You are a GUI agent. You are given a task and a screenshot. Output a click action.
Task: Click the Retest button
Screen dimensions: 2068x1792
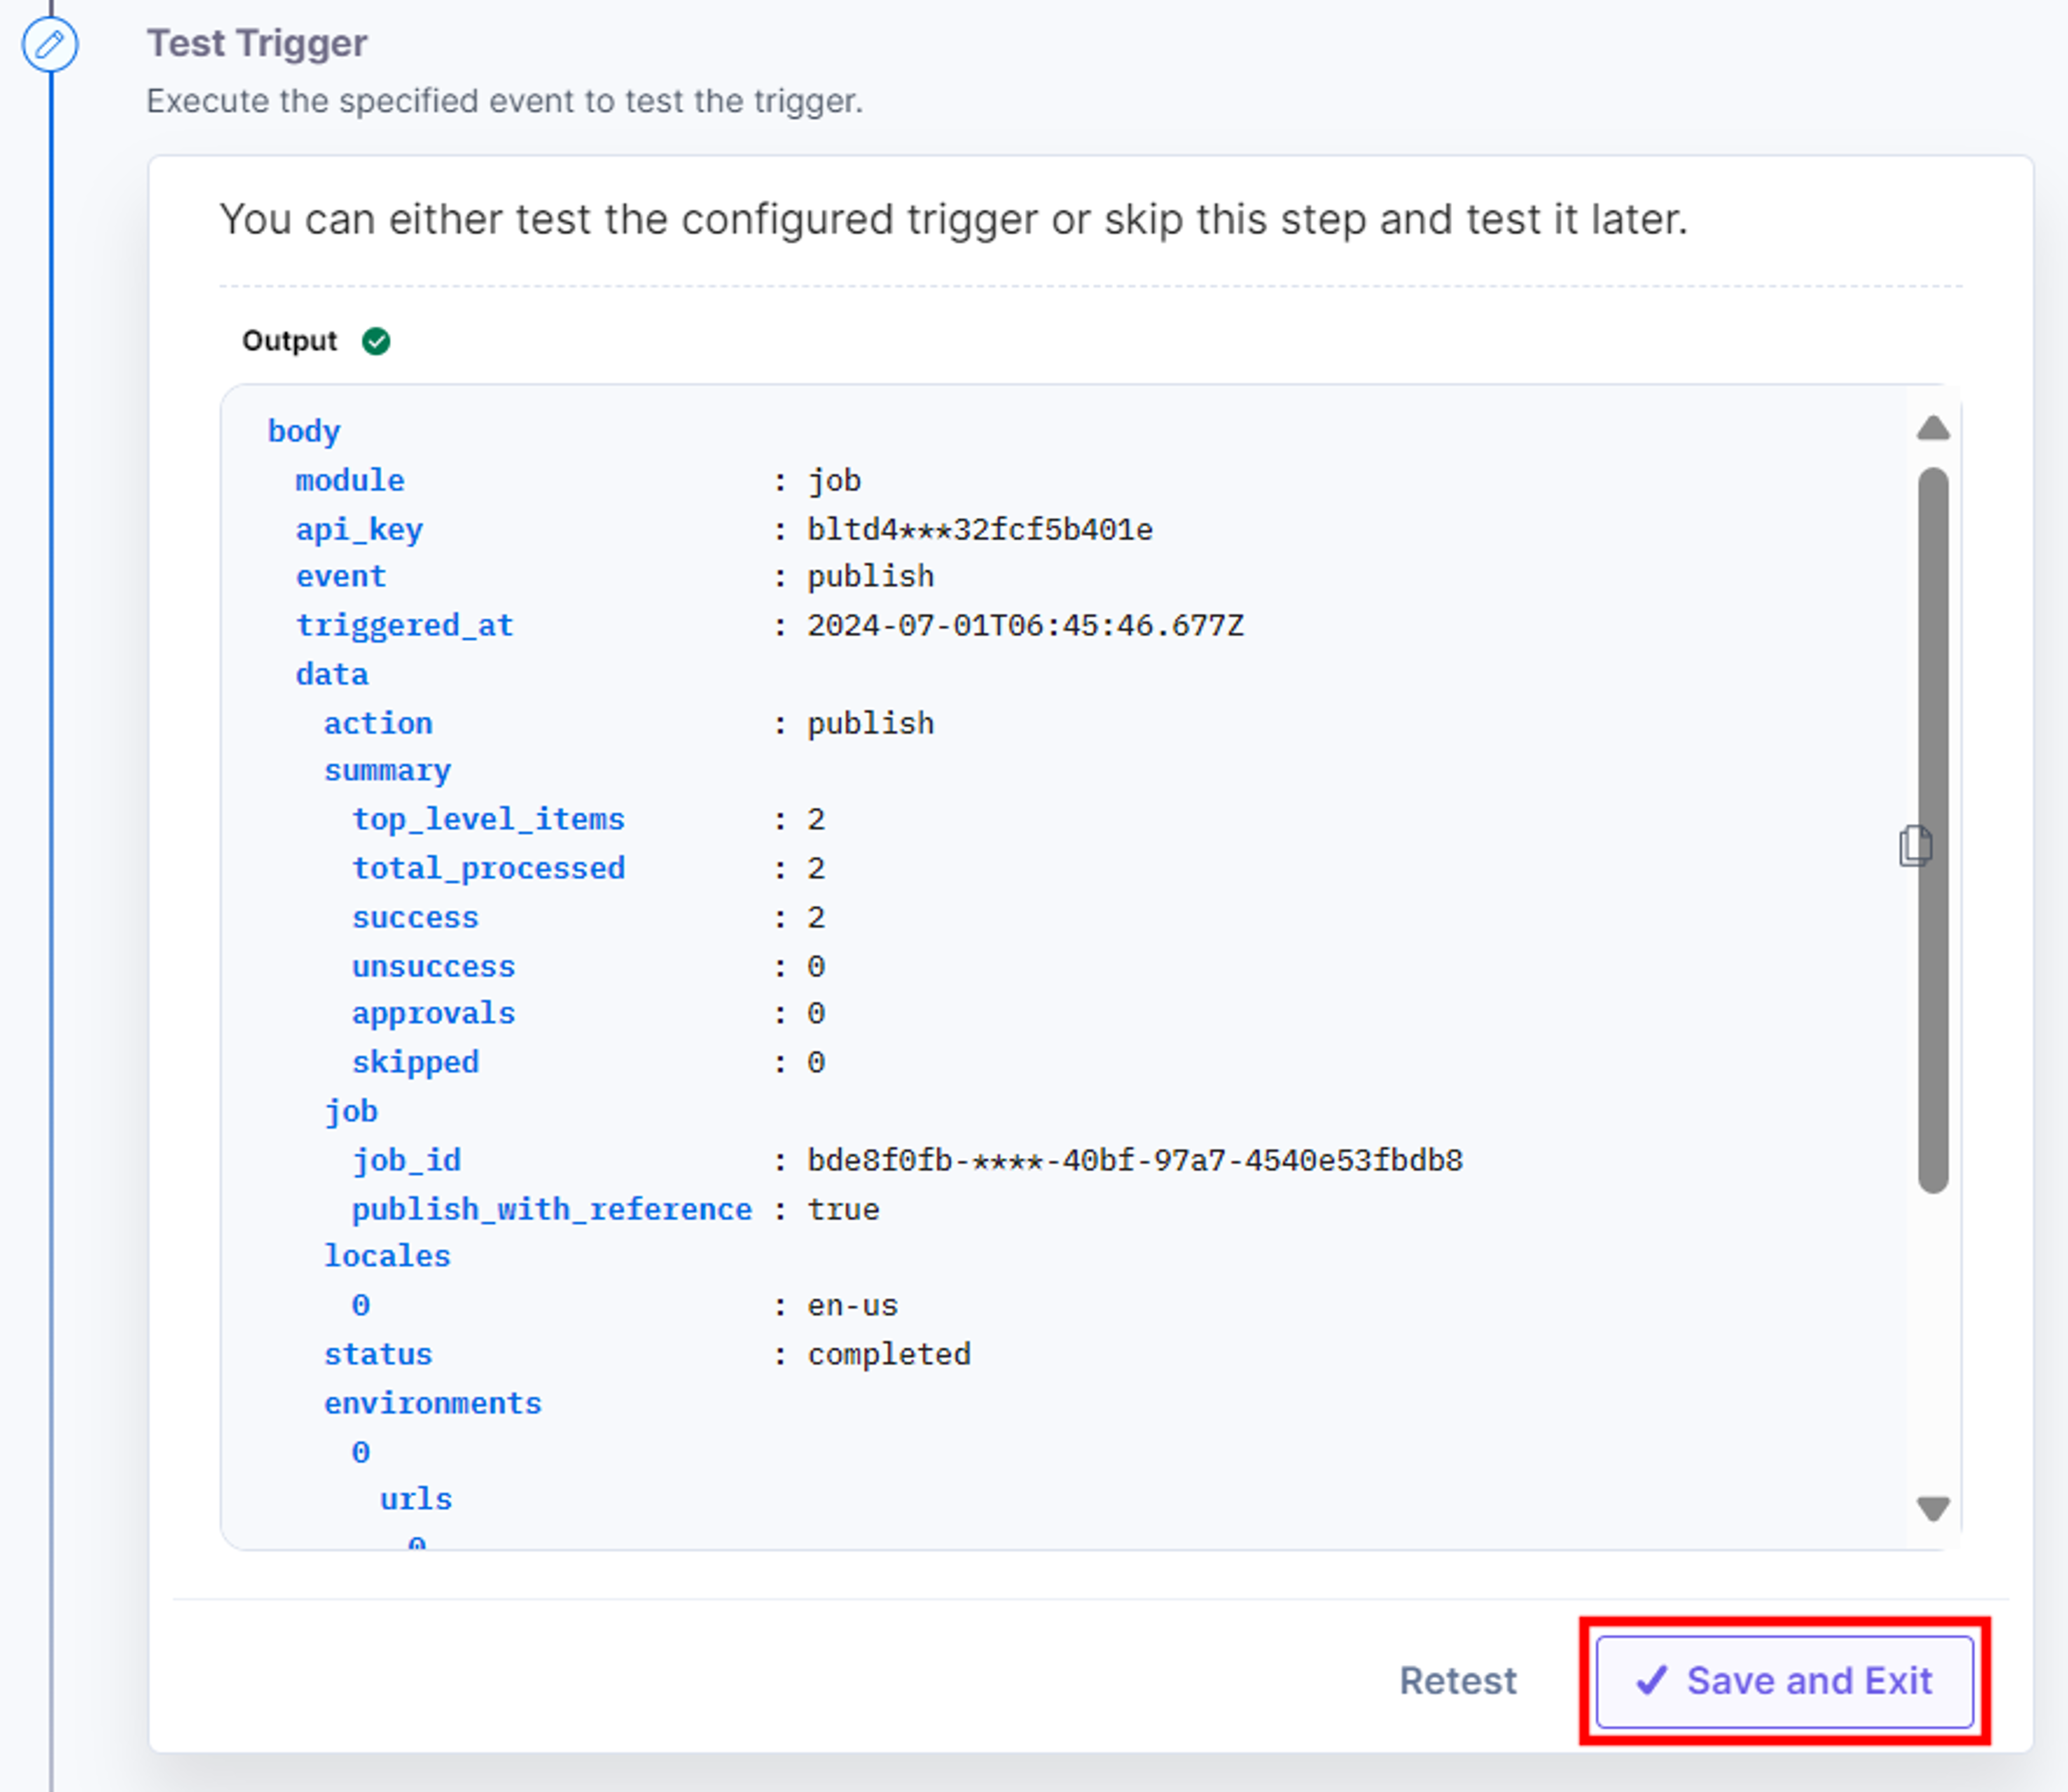[x=1458, y=1681]
